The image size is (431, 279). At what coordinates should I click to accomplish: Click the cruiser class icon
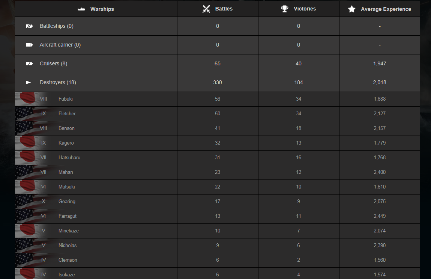point(29,63)
